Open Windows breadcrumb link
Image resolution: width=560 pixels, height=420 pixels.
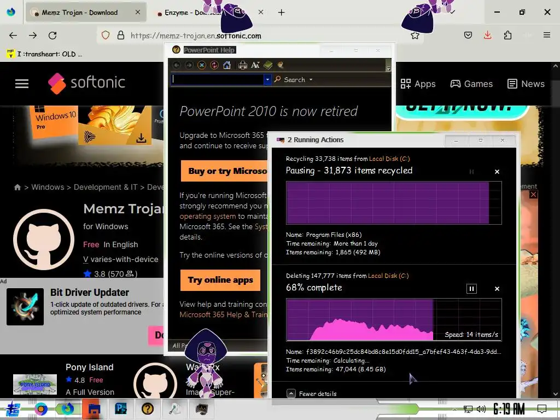[48, 187]
